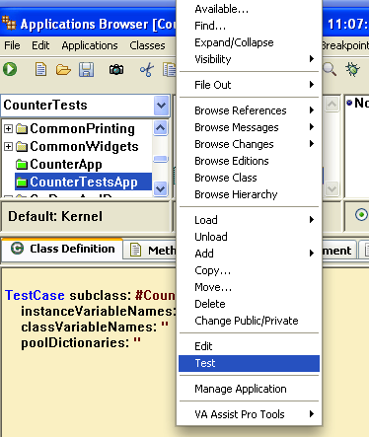
Task: Choose Browse Class menu entry
Action: tap(249, 178)
